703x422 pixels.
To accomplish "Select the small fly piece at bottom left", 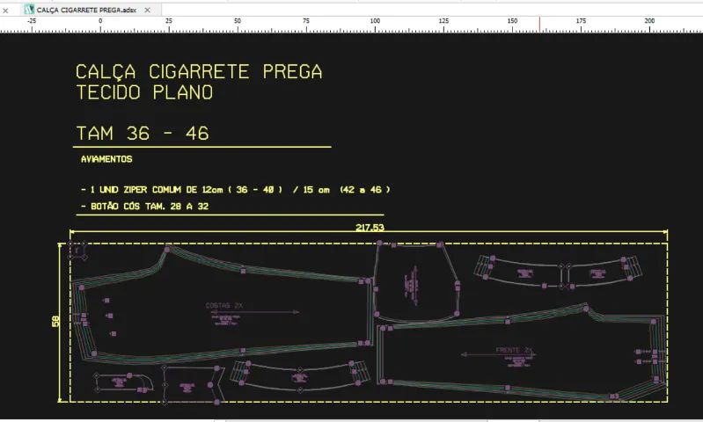I will click(122, 382).
